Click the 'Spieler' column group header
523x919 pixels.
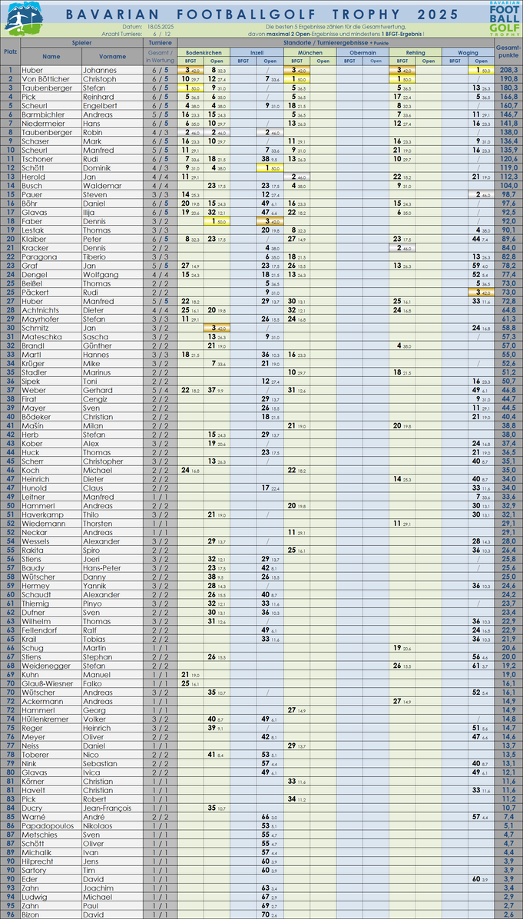(81, 43)
